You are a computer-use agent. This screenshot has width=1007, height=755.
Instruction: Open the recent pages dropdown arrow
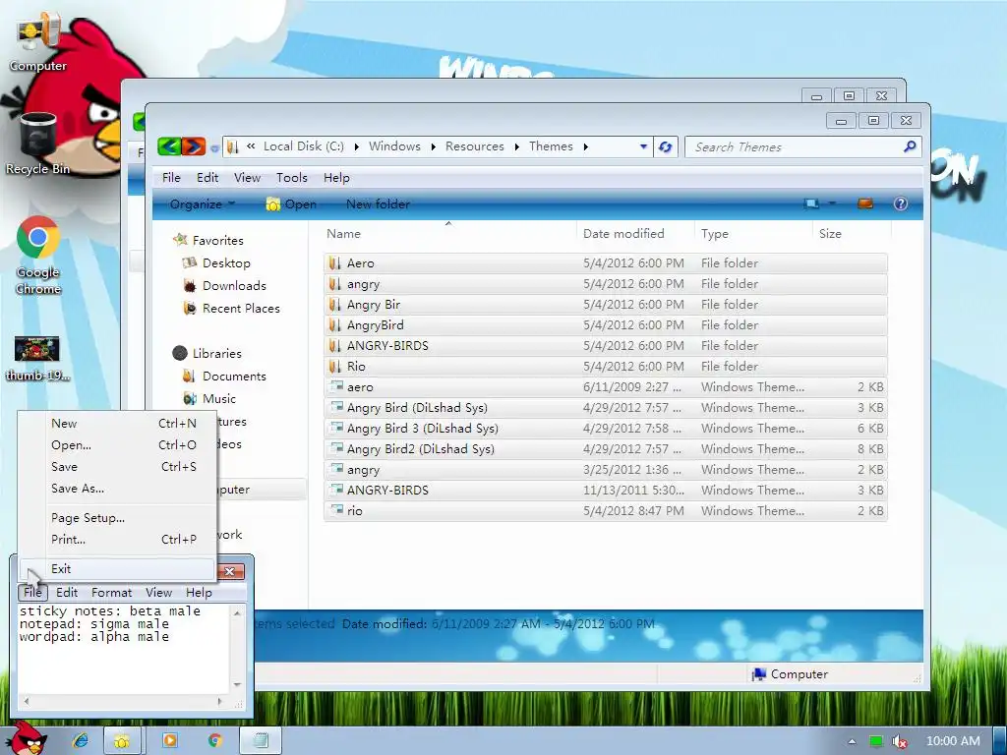pos(214,148)
